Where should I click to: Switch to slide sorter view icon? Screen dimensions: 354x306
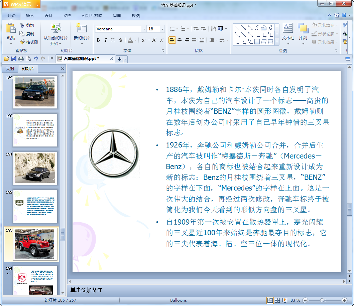277,300
